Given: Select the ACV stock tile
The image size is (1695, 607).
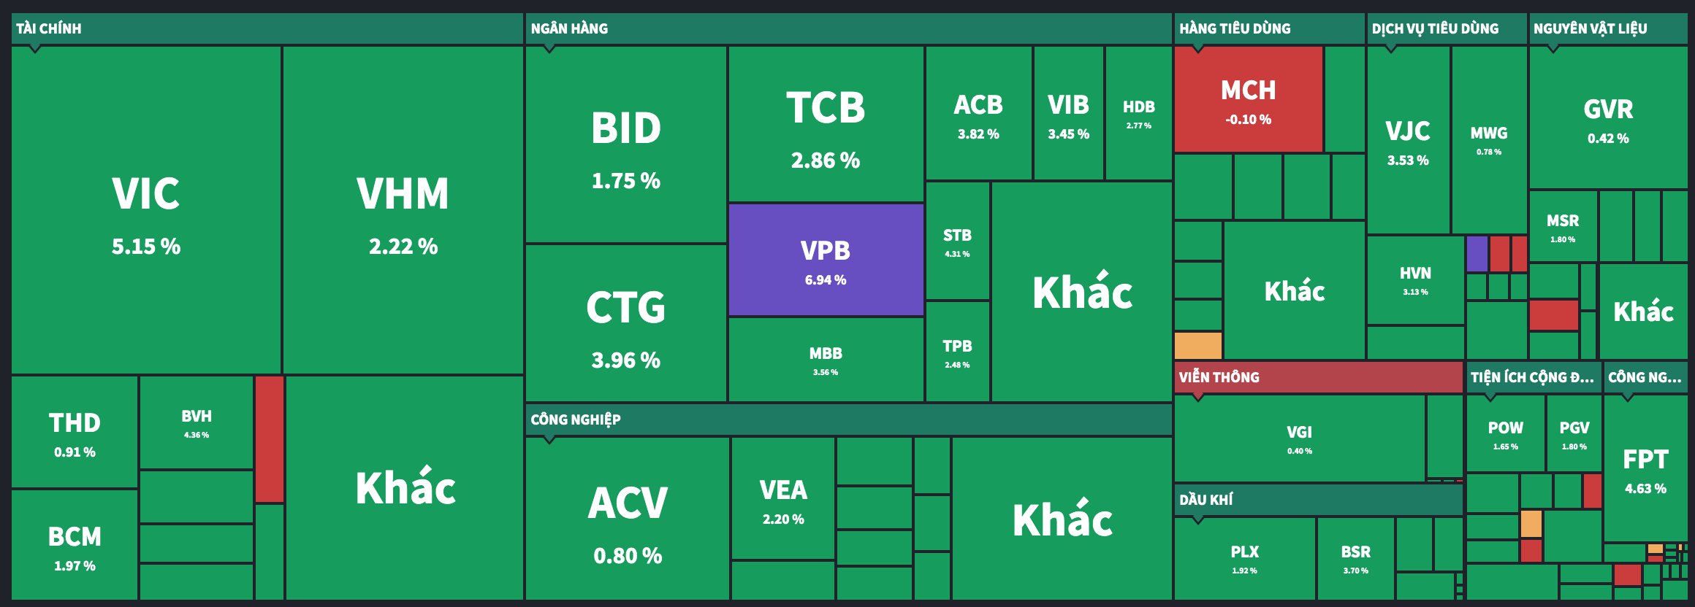Looking at the screenshot, I should (628, 518).
